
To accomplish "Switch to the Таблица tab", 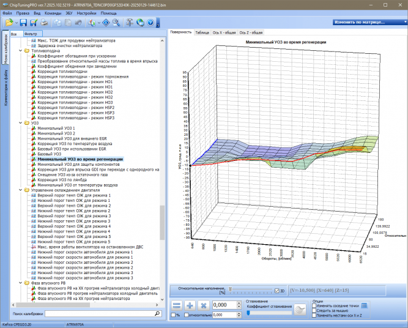I will pyautogui.click(x=202, y=32).
